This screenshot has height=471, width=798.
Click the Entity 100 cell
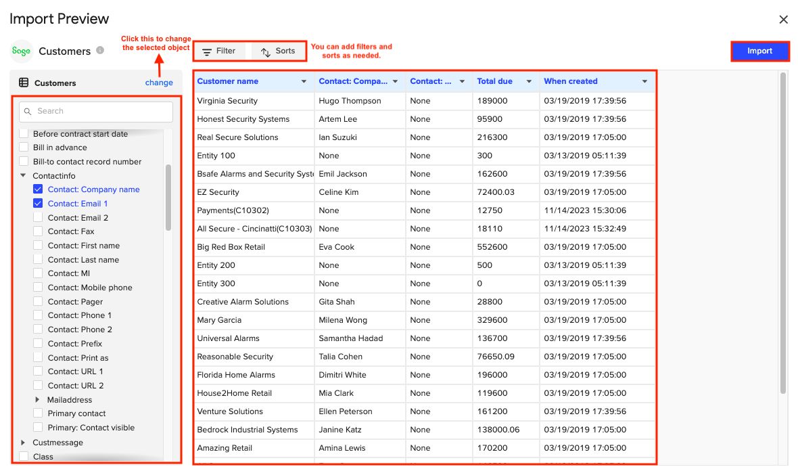[254, 156]
